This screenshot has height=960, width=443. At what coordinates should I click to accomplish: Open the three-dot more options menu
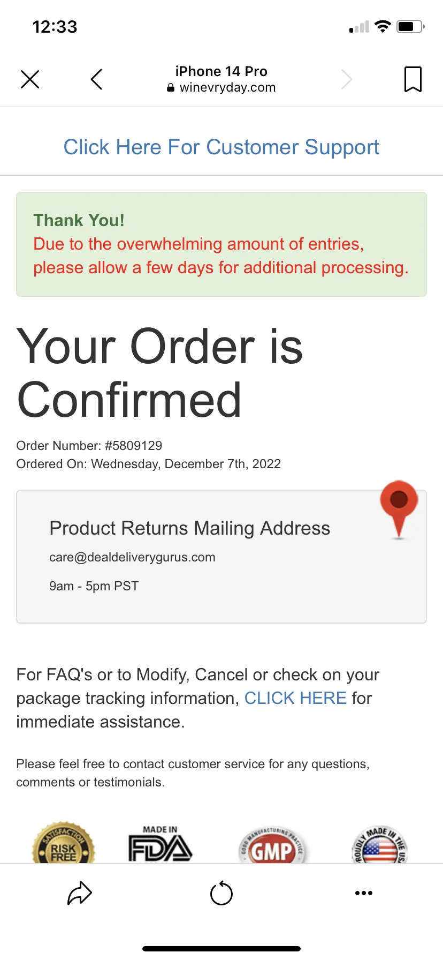364,893
